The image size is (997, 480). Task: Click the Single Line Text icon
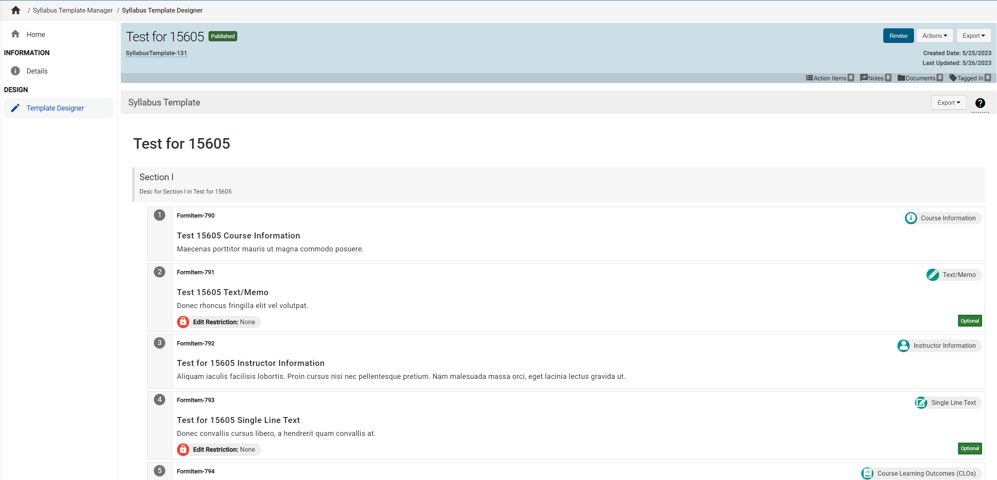(x=921, y=402)
